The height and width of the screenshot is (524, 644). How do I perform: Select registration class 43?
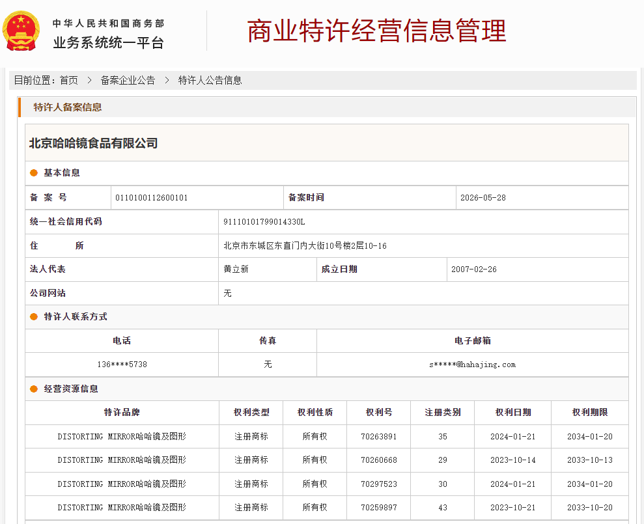coord(443,508)
